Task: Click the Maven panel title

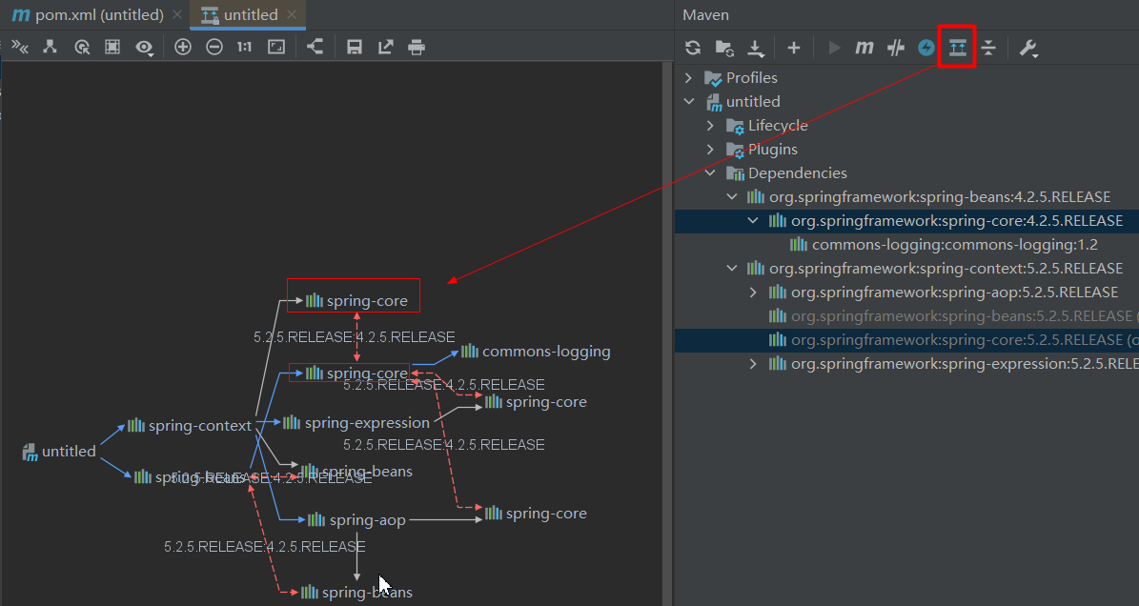Action: [x=706, y=14]
